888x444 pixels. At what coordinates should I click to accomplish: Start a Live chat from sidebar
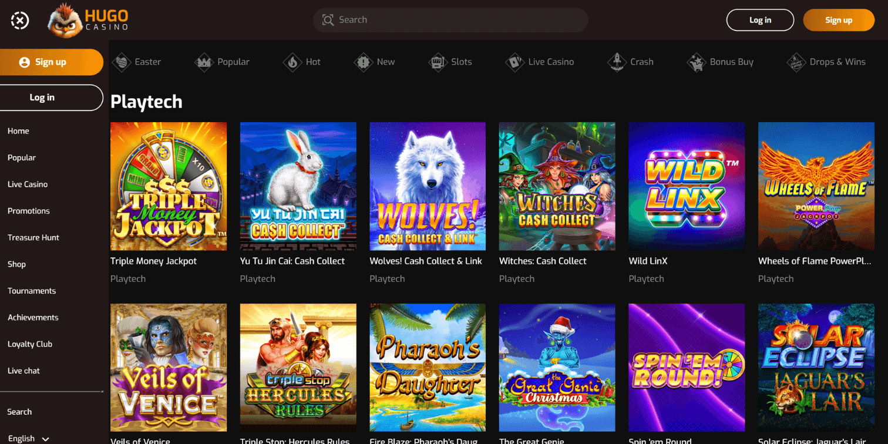[x=24, y=371]
